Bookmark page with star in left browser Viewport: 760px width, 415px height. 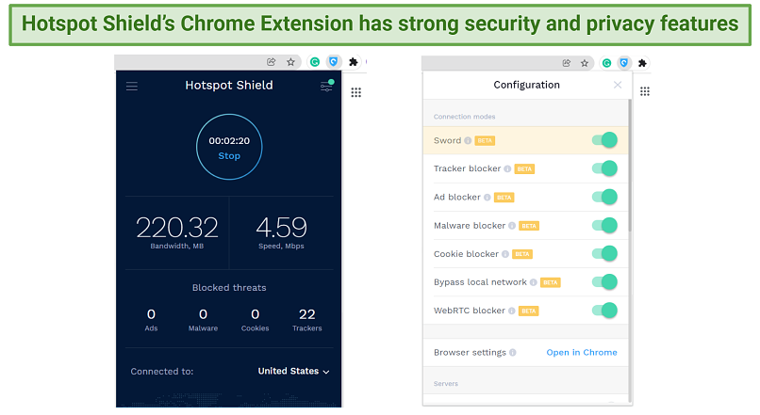pyautogui.click(x=290, y=62)
